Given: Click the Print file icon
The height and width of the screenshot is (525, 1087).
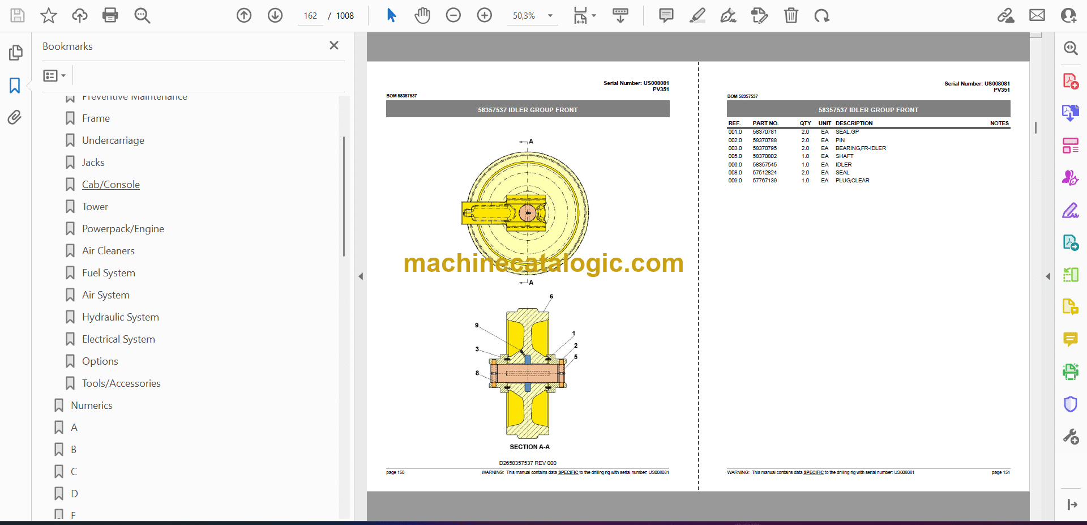Looking at the screenshot, I should pos(110,15).
